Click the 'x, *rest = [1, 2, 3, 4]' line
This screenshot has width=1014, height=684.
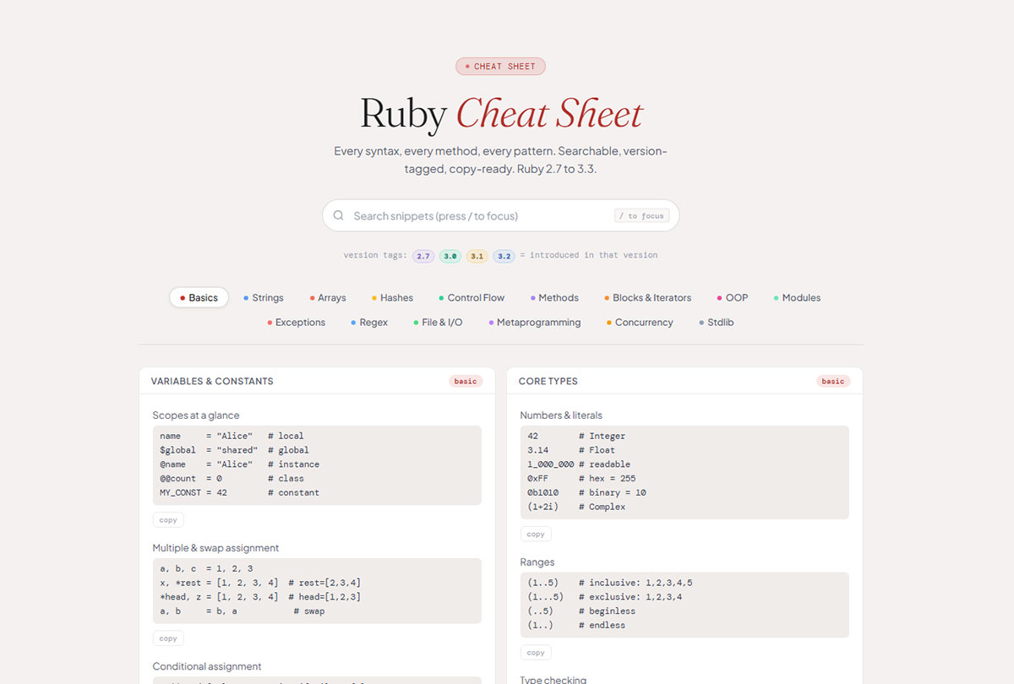pos(260,583)
